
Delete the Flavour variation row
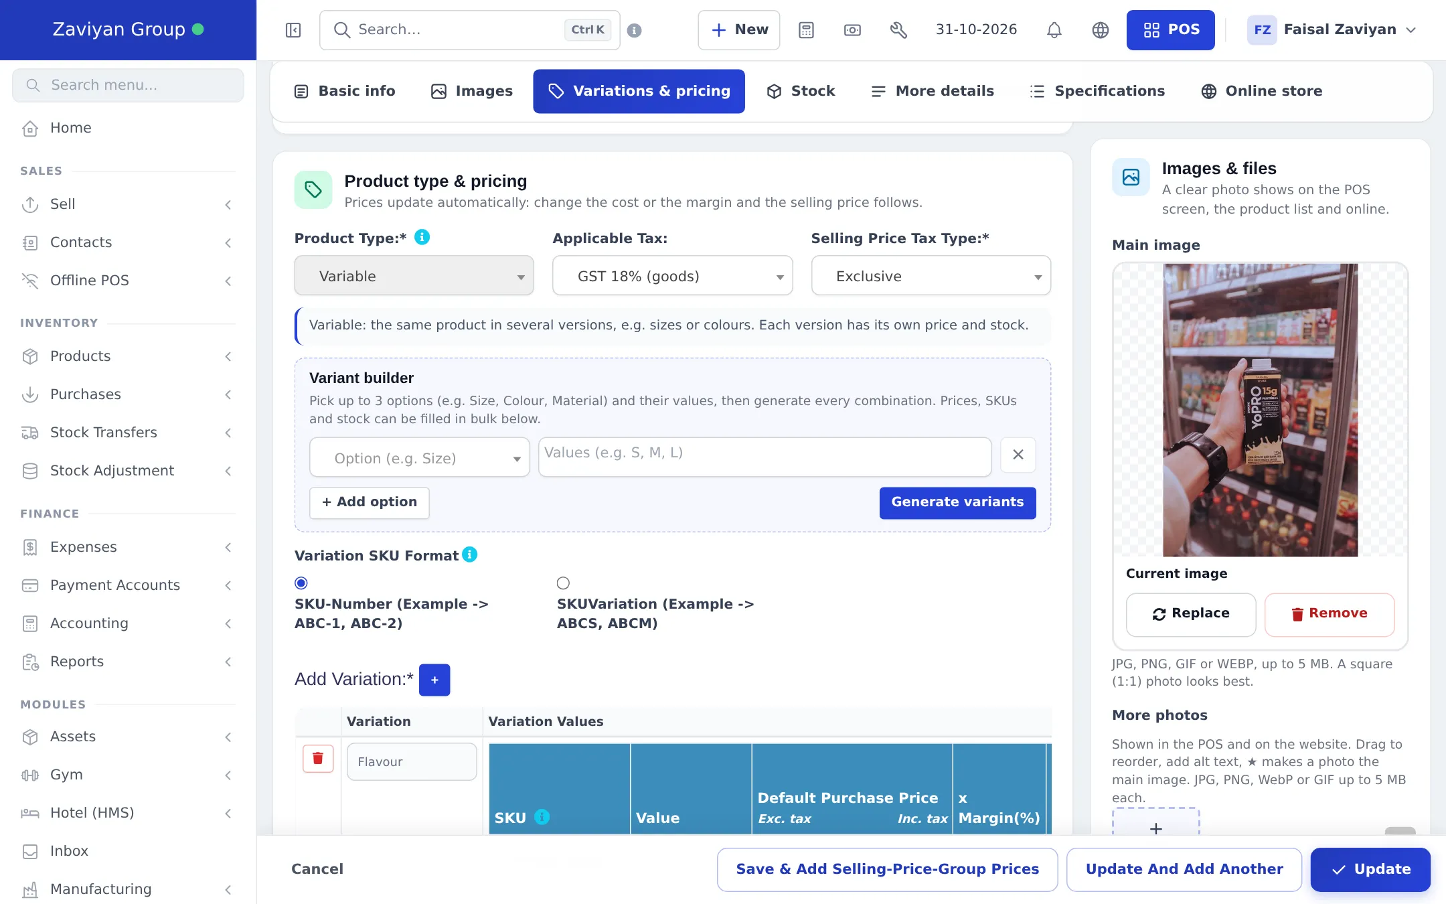[318, 758]
